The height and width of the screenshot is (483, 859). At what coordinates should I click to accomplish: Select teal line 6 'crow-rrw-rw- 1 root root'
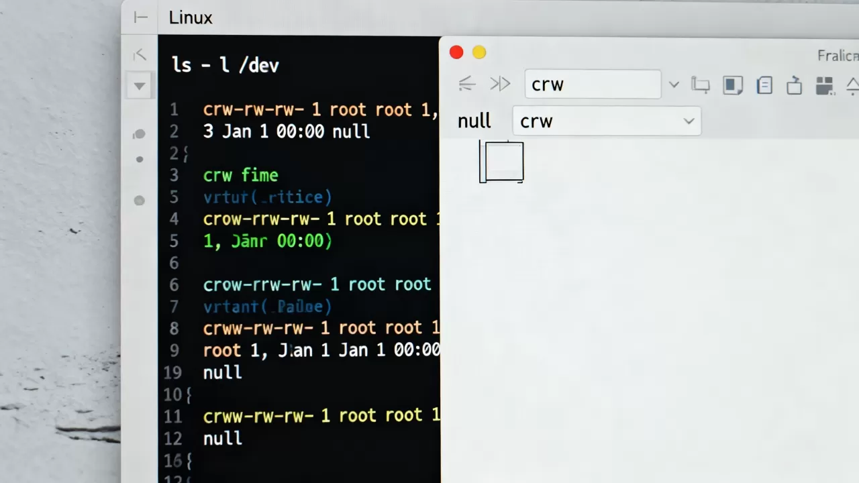(317, 284)
